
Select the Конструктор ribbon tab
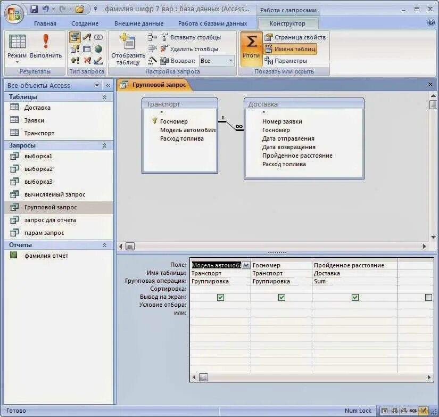point(287,23)
